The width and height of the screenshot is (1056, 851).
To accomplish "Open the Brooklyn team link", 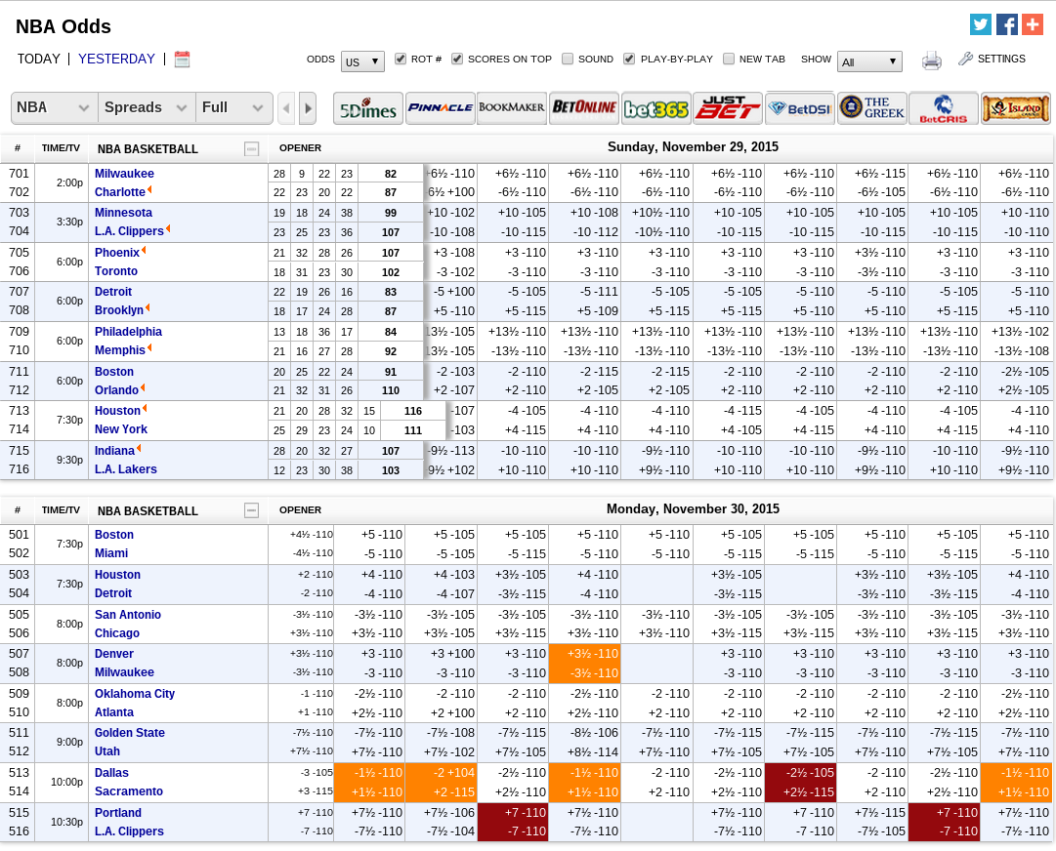I will click(x=118, y=310).
